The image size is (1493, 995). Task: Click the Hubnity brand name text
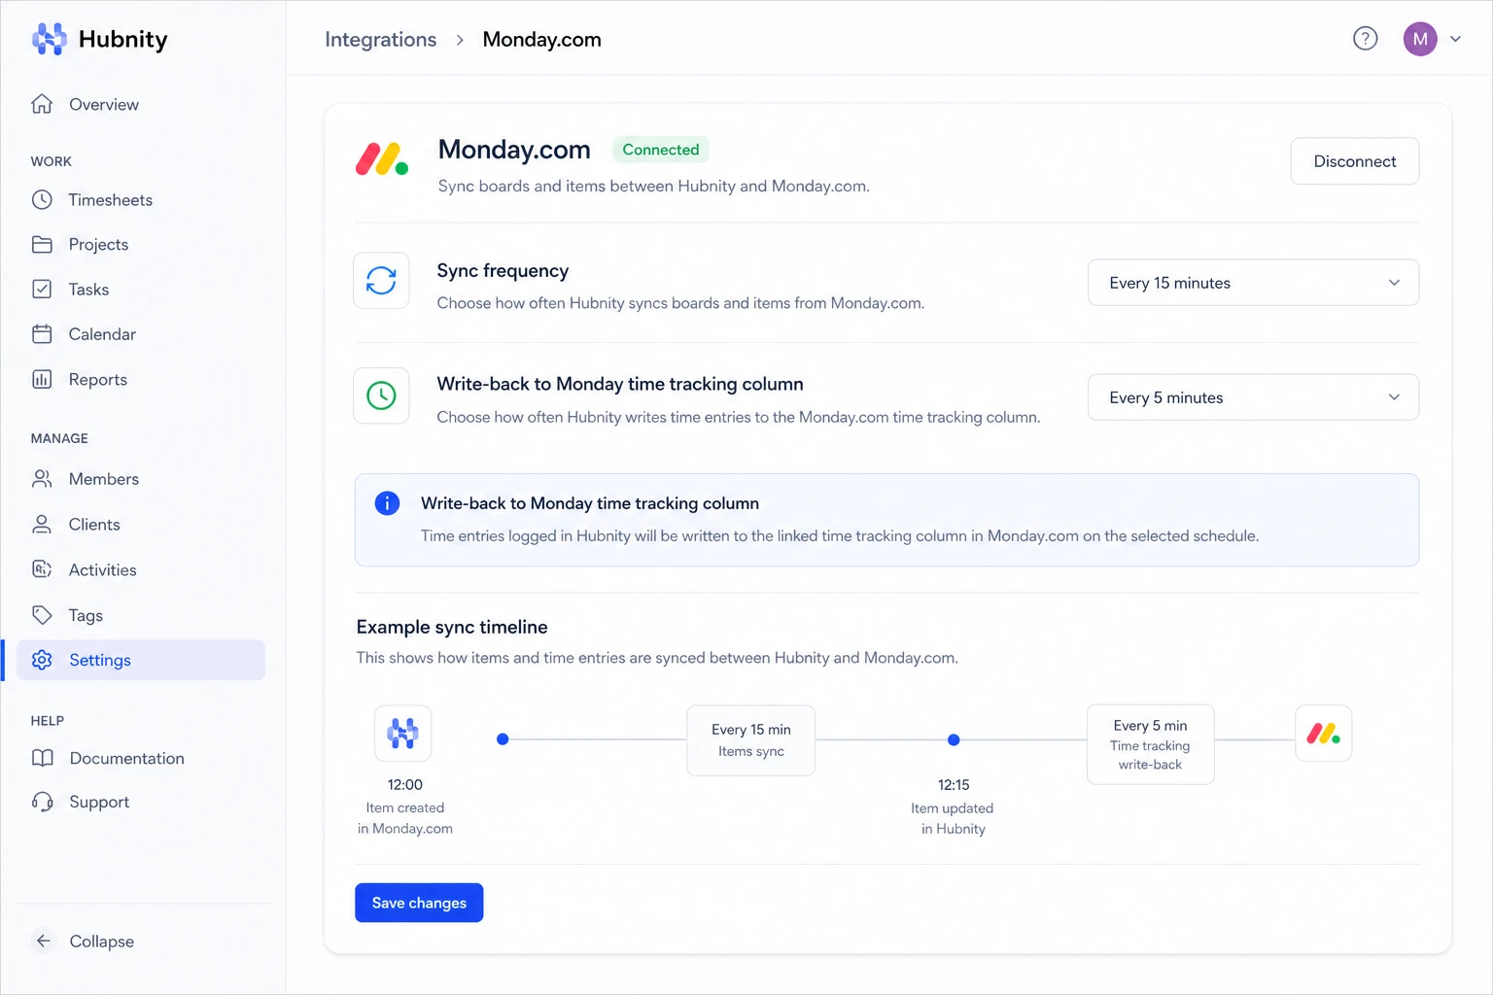point(123,39)
